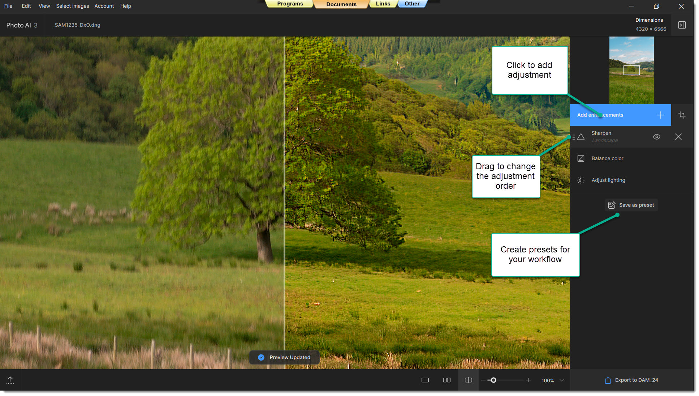
Task: Click the Adjust lighting sun icon
Action: (x=581, y=180)
